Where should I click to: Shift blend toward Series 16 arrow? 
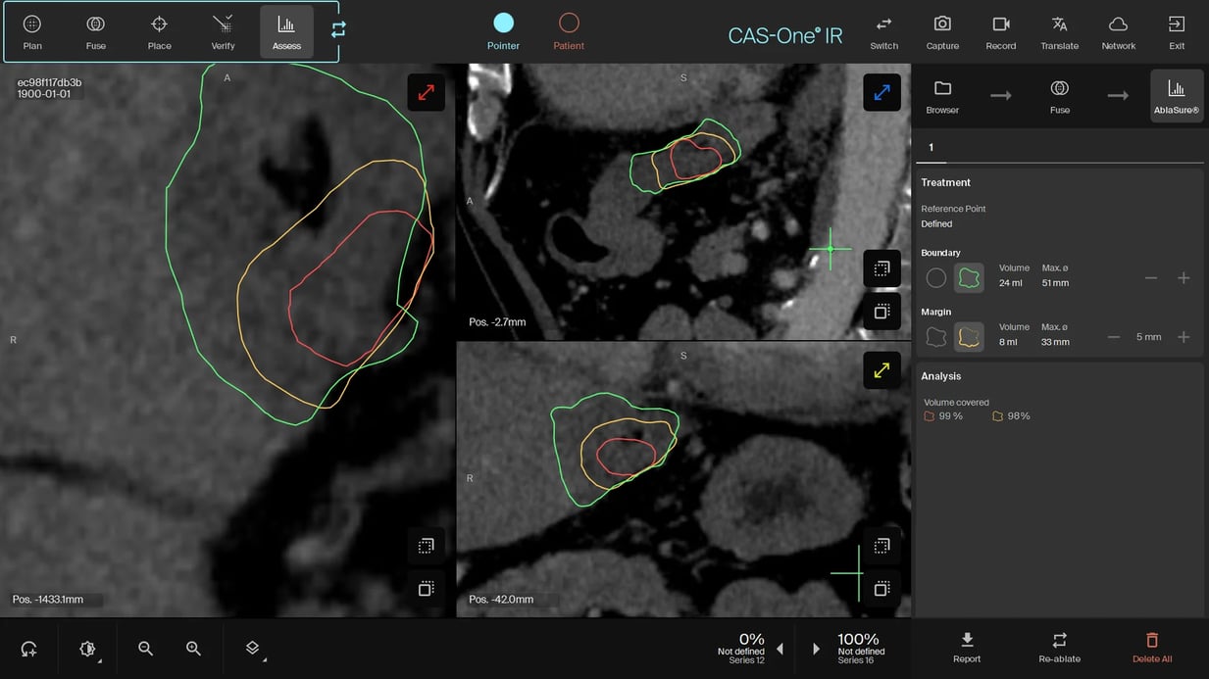point(816,649)
